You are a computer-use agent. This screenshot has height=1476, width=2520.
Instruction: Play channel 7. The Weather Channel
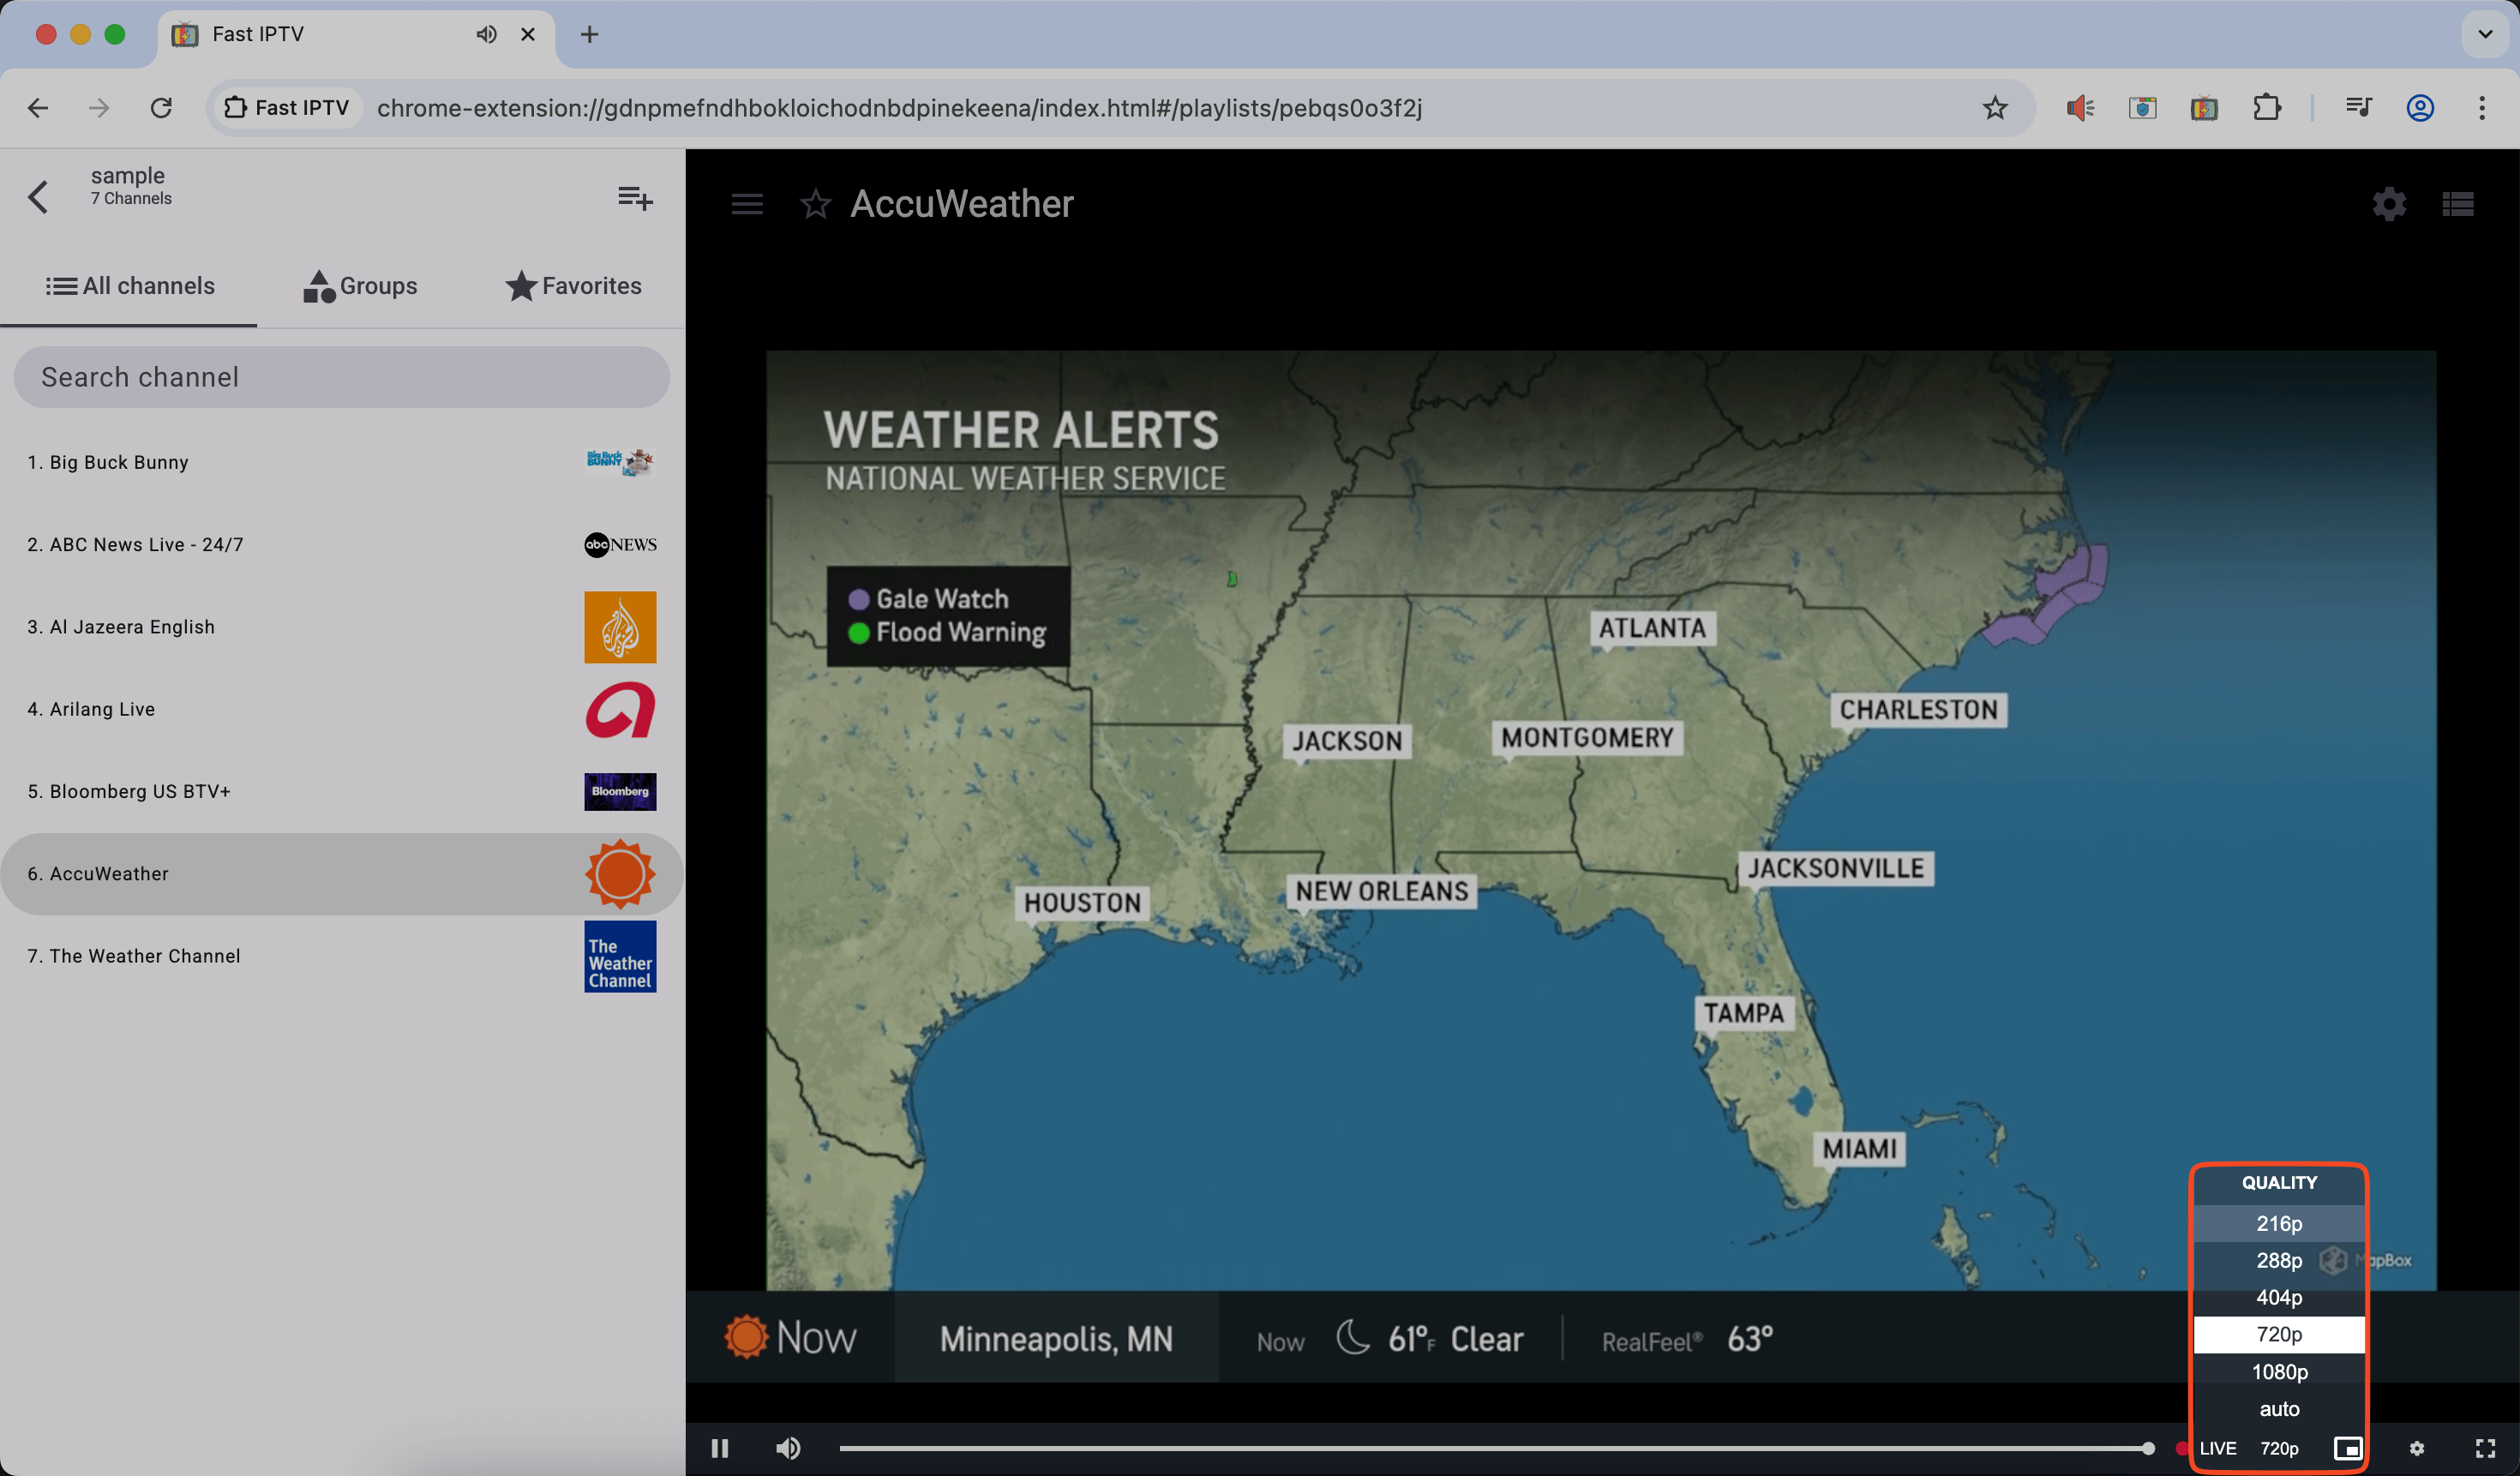[341, 956]
